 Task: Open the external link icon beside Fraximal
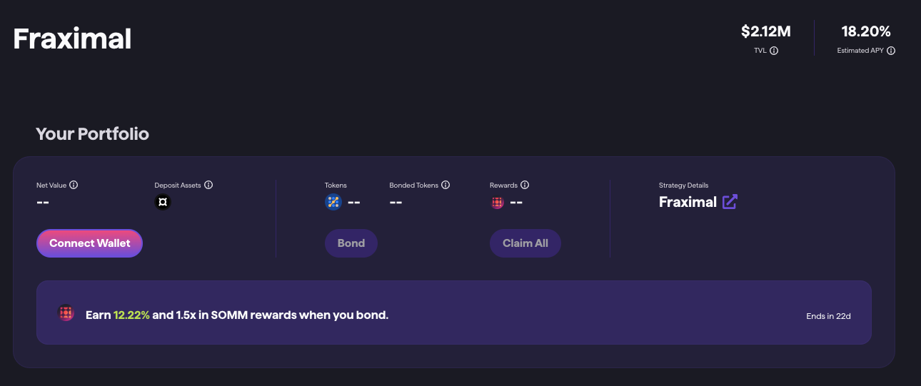click(730, 202)
